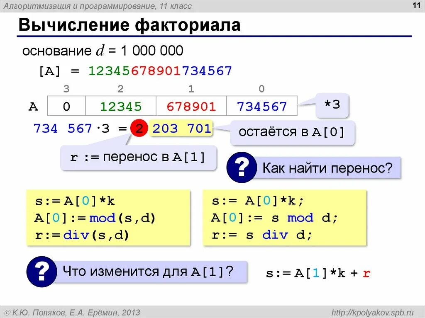The width and height of the screenshot is (425, 318).
Task: Click the yellow highlighted value «203 701»
Action: (181, 129)
